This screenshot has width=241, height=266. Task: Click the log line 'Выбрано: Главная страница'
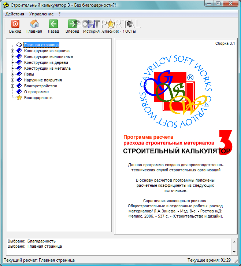click(35, 246)
